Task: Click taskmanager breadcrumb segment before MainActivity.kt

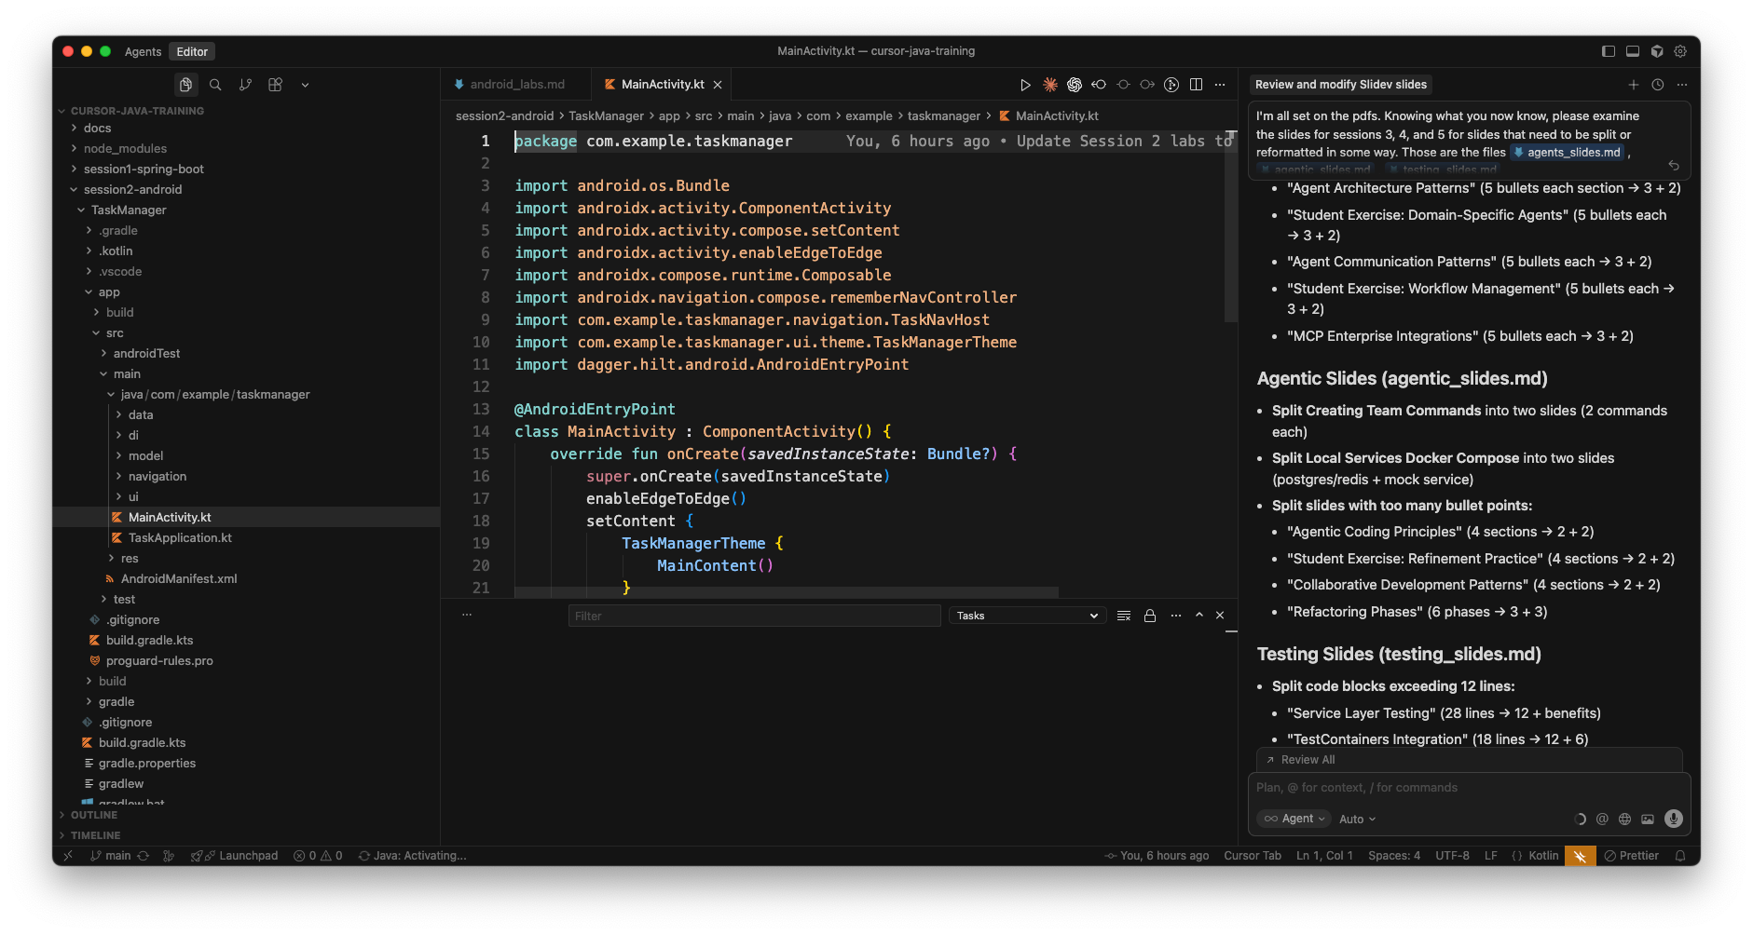Action: [x=944, y=116]
